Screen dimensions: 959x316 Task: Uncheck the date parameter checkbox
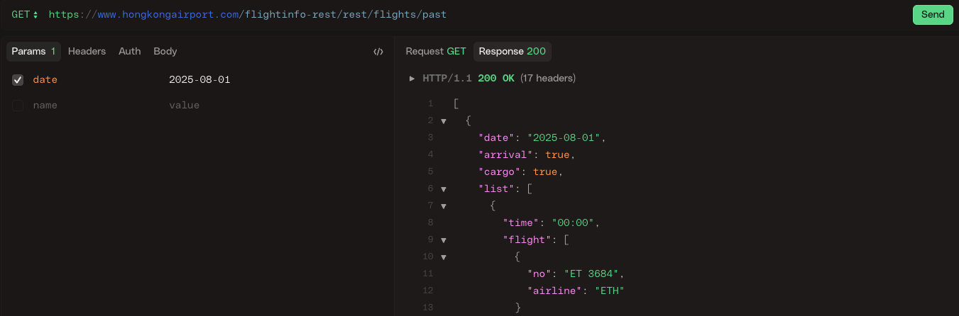click(18, 80)
